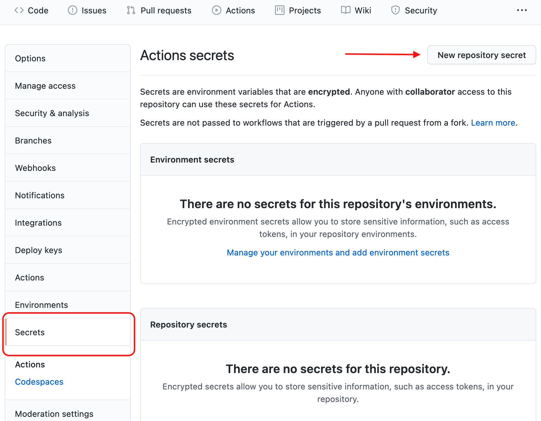Screen dimensions: 541x421
Task: Select Branches in the sidebar
Action: point(33,141)
